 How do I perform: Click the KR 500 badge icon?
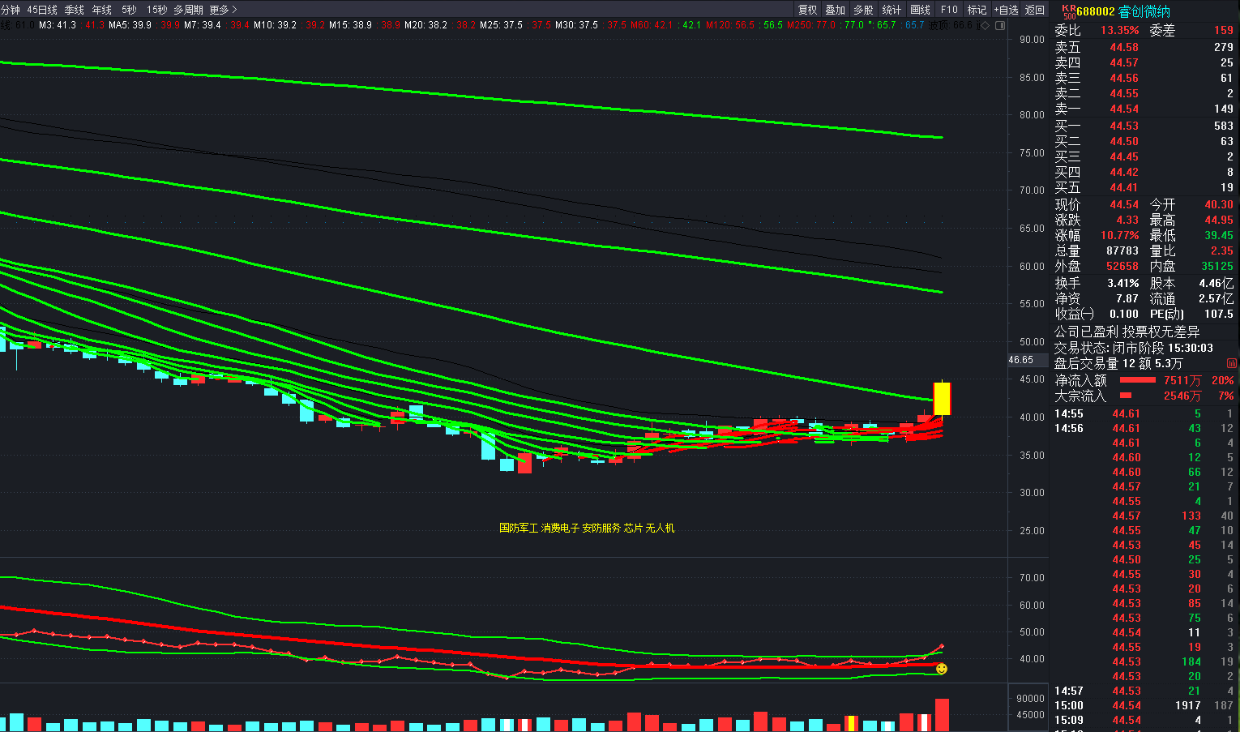tap(1068, 11)
